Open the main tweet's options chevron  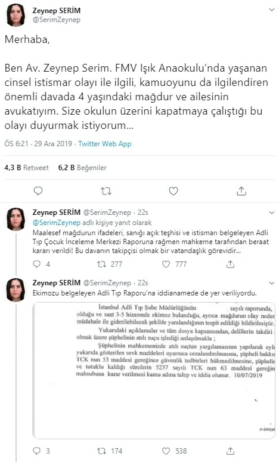click(272, 10)
